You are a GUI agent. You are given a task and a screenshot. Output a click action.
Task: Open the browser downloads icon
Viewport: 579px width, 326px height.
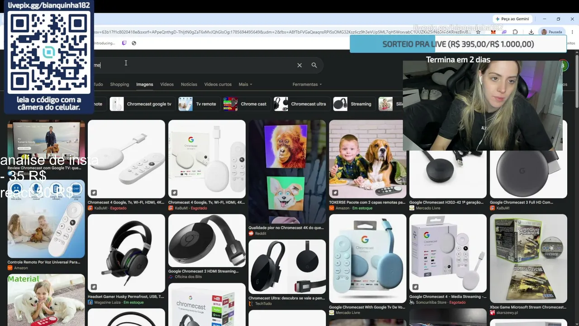(531, 32)
